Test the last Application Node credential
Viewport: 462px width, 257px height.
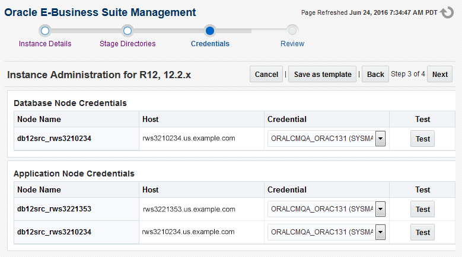[422, 232]
